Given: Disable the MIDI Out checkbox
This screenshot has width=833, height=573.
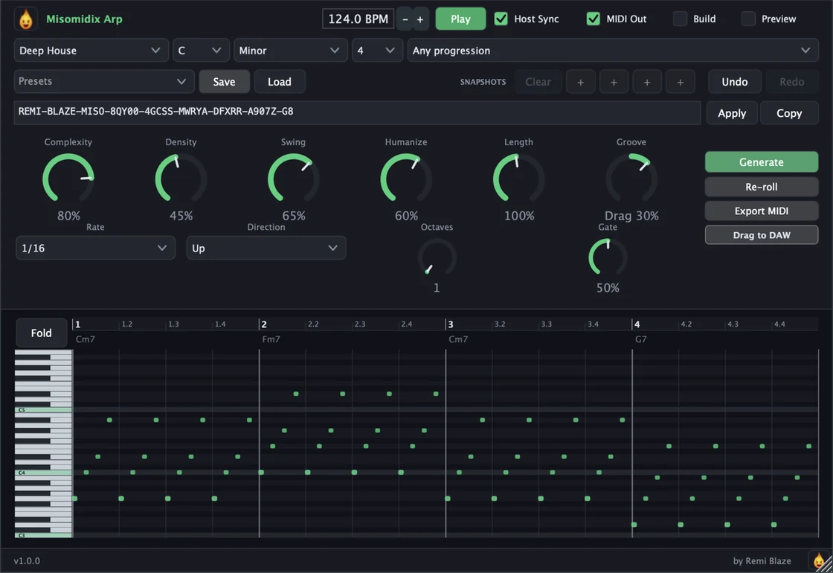Looking at the screenshot, I should 593,19.
